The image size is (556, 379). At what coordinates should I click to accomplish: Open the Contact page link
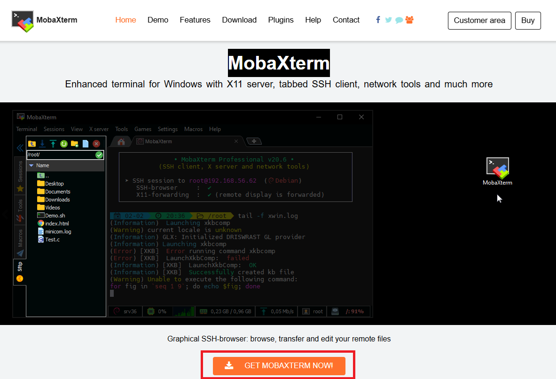tap(346, 20)
